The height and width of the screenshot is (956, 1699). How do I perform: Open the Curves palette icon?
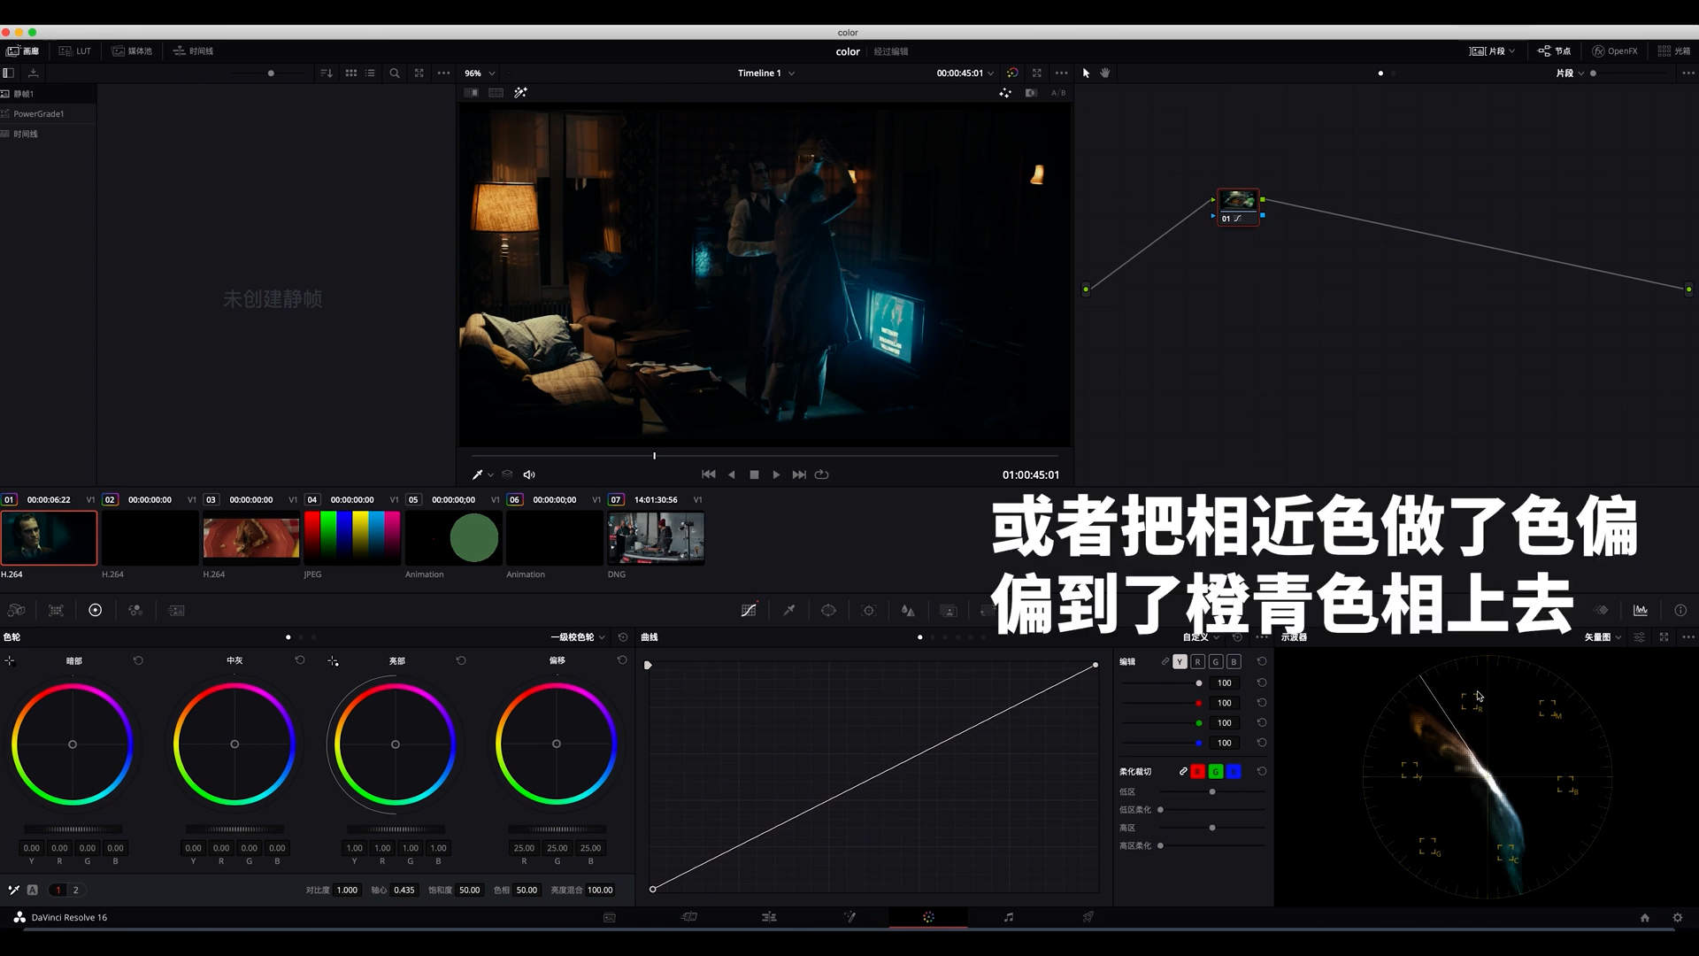point(749,610)
